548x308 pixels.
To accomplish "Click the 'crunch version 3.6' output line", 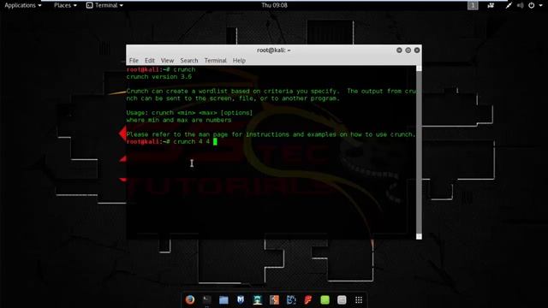I will pos(159,77).
